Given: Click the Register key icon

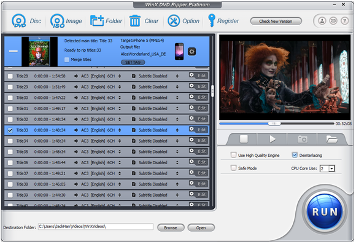Looking at the screenshot, I should (x=211, y=20).
